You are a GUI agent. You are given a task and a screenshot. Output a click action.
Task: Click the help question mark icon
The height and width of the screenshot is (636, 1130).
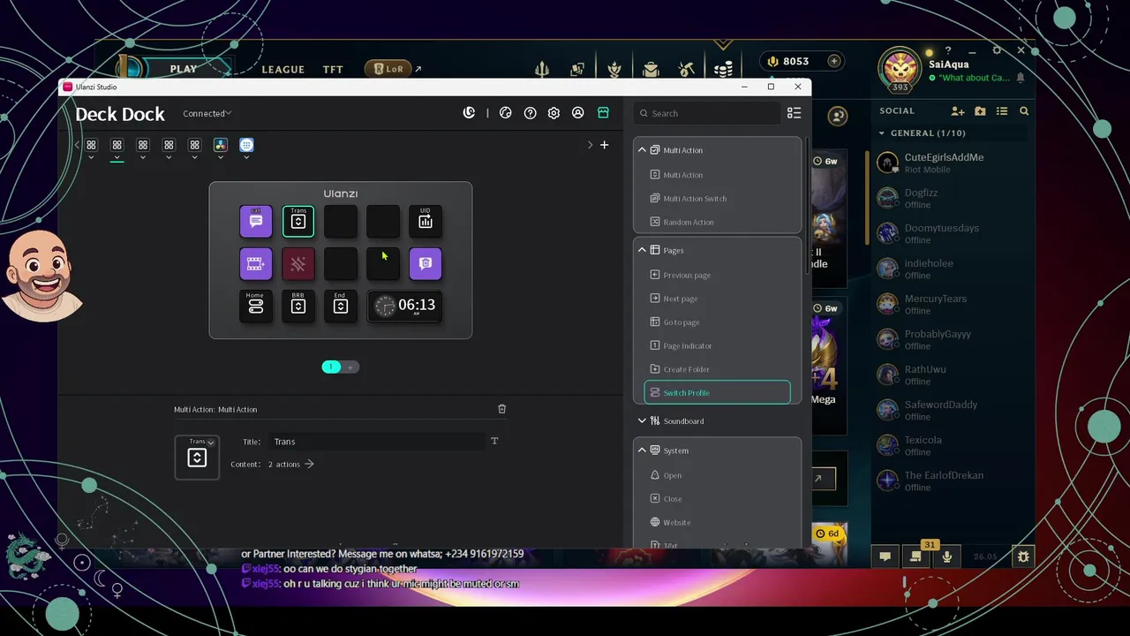tap(530, 113)
